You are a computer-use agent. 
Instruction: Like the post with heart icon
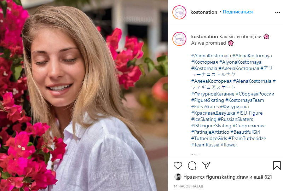click(178, 166)
